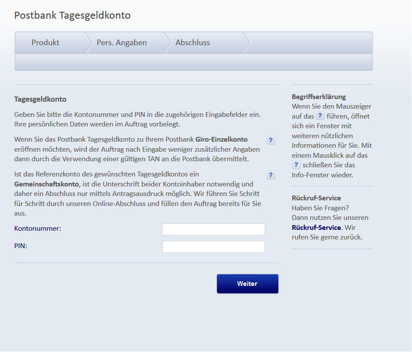The height and width of the screenshot is (352, 412).
Task: Click the Begriffserklärung heading
Action: pos(319,96)
